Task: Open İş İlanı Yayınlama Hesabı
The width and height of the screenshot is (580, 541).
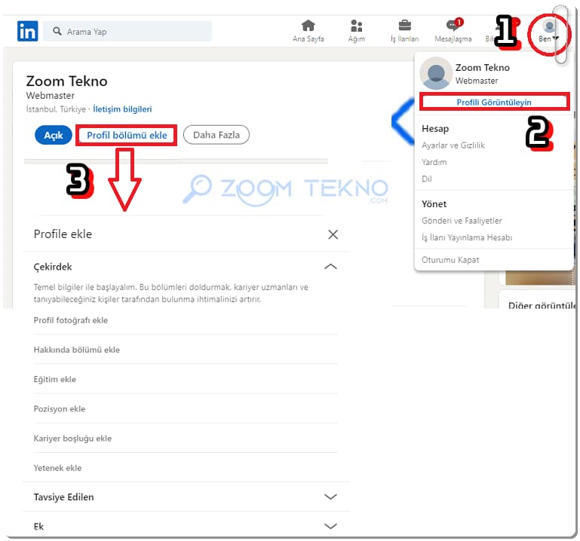Action: coord(467,237)
